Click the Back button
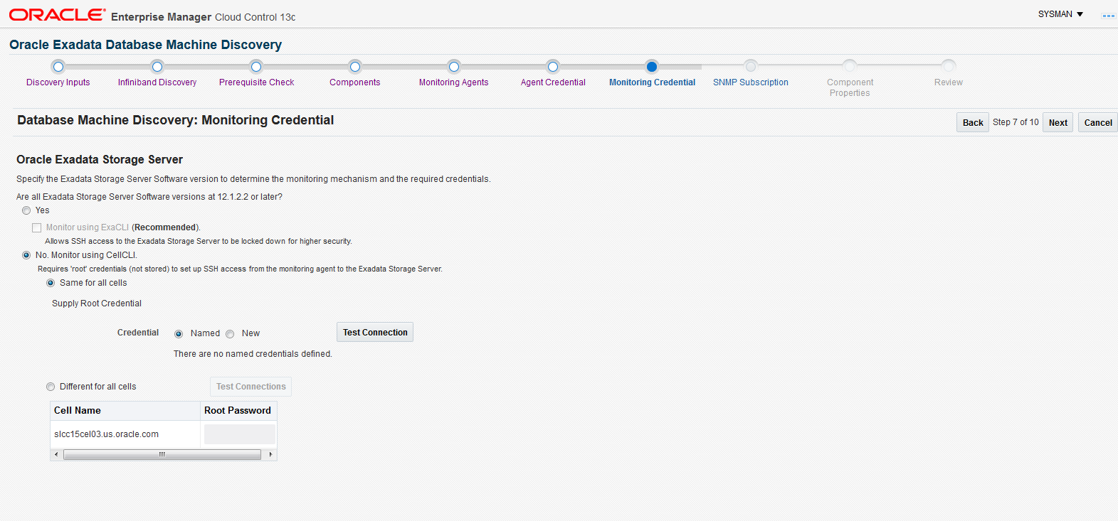The image size is (1118, 521). click(x=973, y=122)
